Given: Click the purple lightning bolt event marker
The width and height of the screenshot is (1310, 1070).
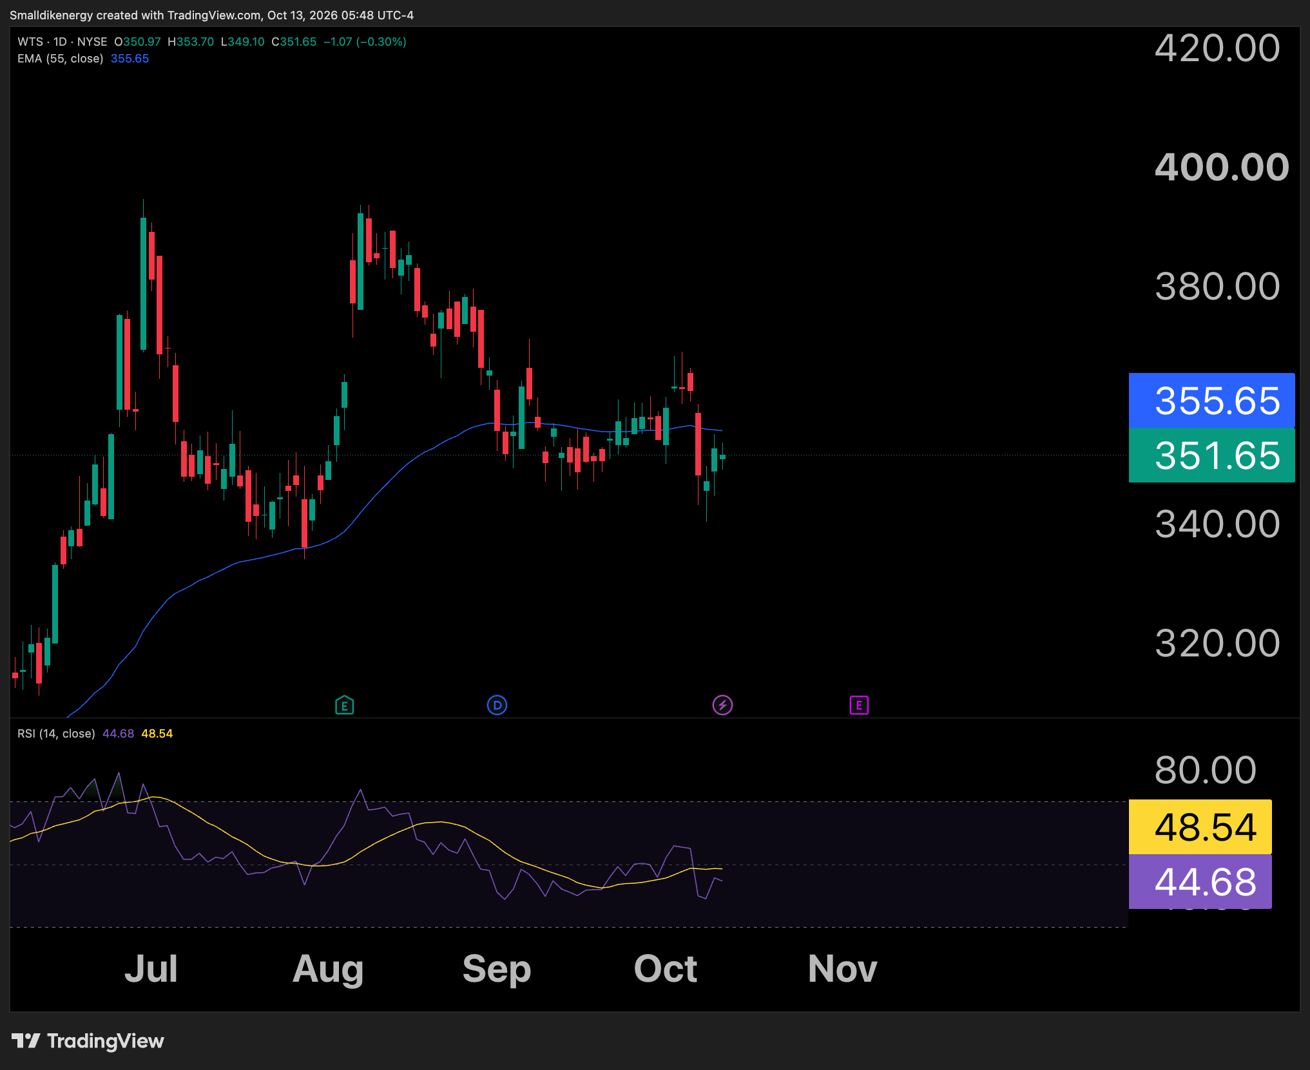Looking at the screenshot, I should tap(722, 705).
